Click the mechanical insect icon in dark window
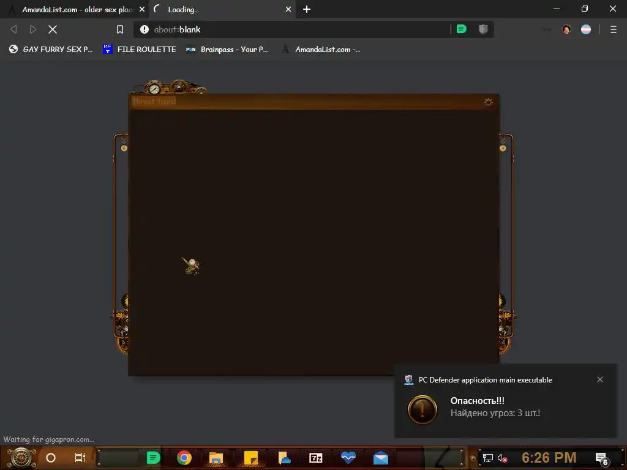Image resolution: width=627 pixels, height=470 pixels. click(x=191, y=266)
